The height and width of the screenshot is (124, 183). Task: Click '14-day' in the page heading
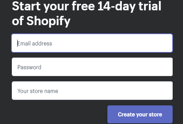[x=117, y=6]
